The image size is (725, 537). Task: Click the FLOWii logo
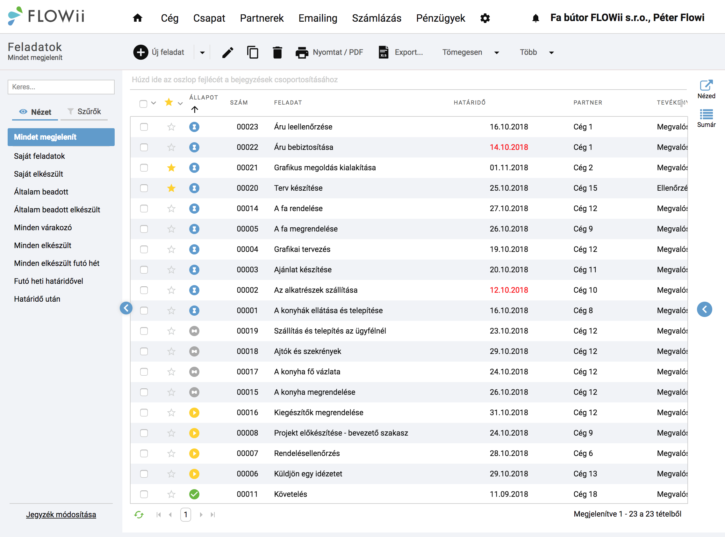[x=47, y=16]
